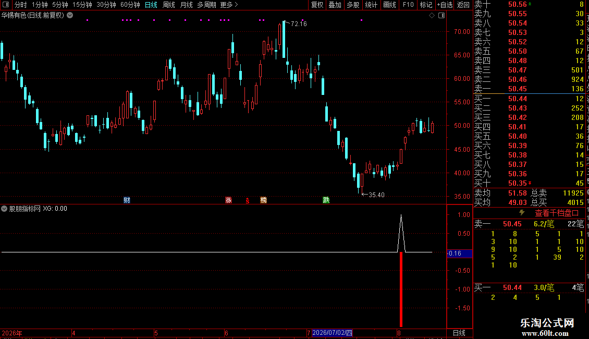Add stock with +自选 button

click(x=445, y=5)
